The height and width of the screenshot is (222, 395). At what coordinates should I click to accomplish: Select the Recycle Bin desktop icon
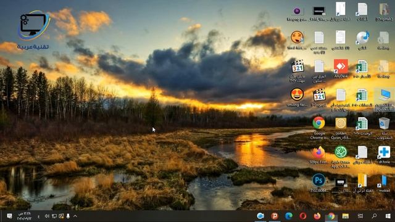384,128
